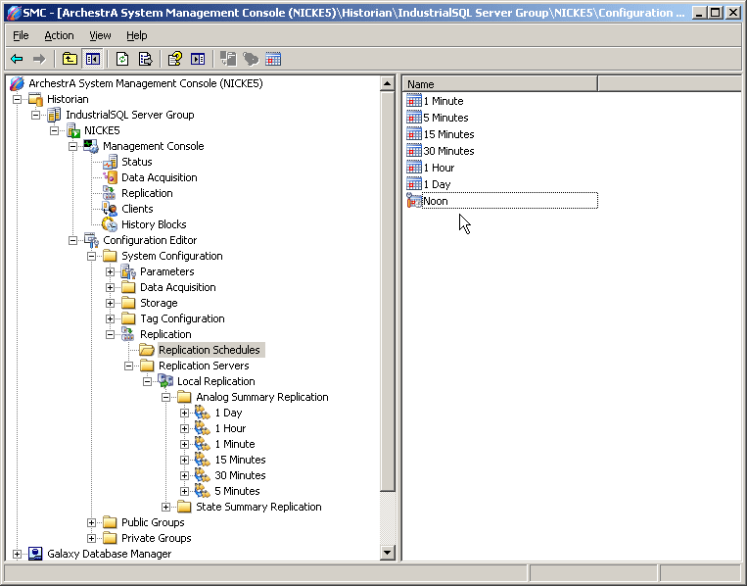Click the Data Acquisition icon under Management Console
The width and height of the screenshot is (747, 586).
(x=110, y=177)
